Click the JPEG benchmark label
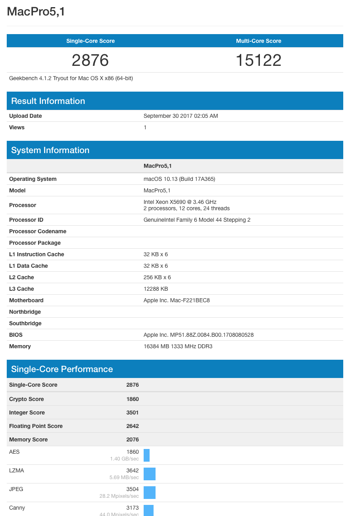348x516 pixels. tap(16, 489)
